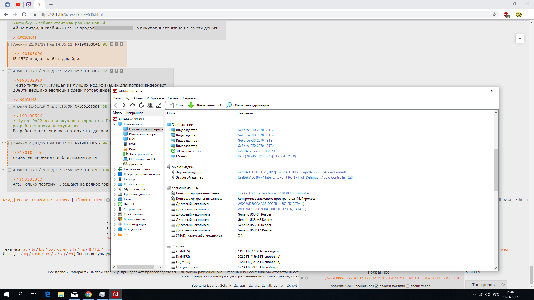Switch to the Избранное tab
This screenshot has width=534, height=300.
point(135,113)
